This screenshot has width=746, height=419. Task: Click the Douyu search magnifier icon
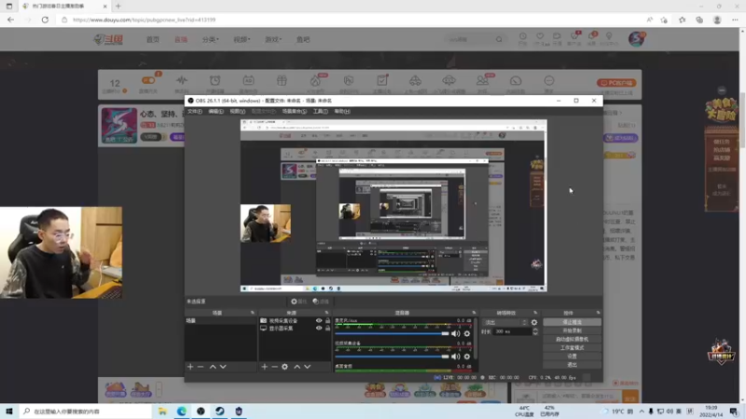[499, 39]
